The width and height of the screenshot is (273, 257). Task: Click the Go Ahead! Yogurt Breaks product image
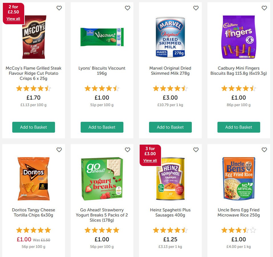click(102, 178)
